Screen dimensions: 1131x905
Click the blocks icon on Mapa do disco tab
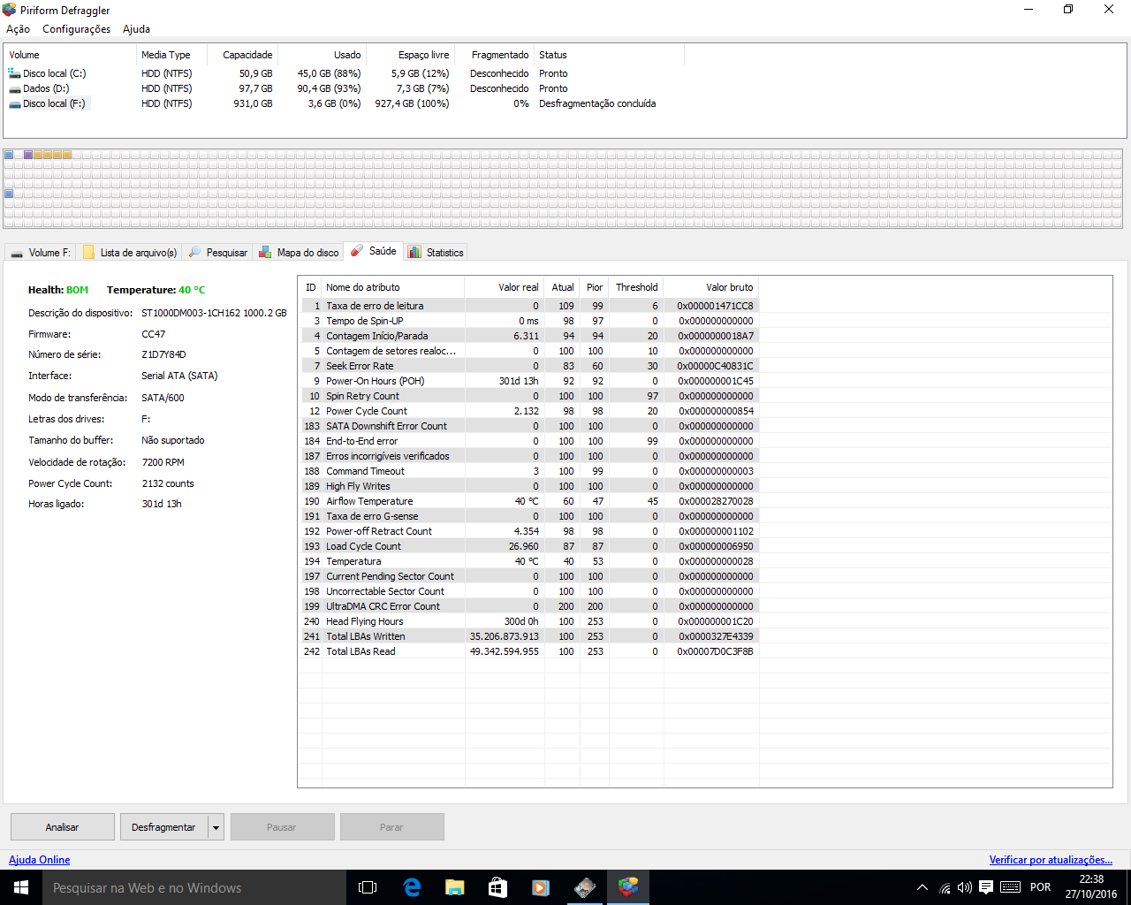265,252
